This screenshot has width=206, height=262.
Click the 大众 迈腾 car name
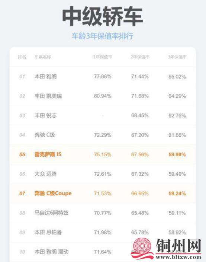coord(46,174)
